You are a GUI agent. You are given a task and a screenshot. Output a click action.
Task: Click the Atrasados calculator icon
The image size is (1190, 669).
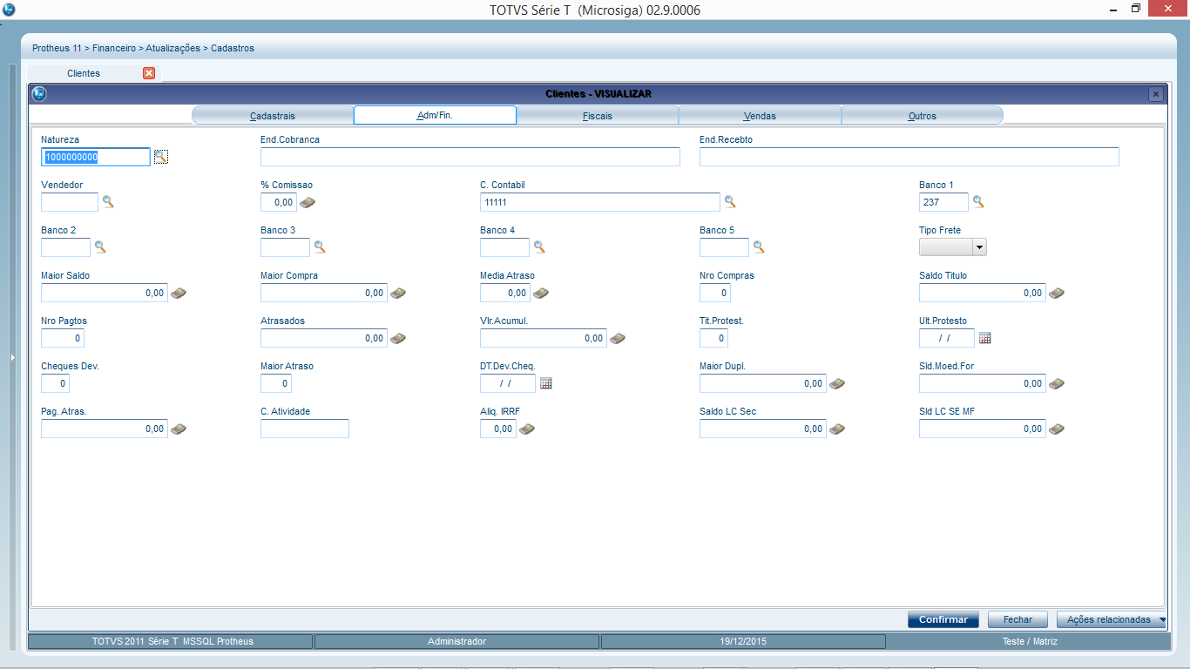click(398, 338)
